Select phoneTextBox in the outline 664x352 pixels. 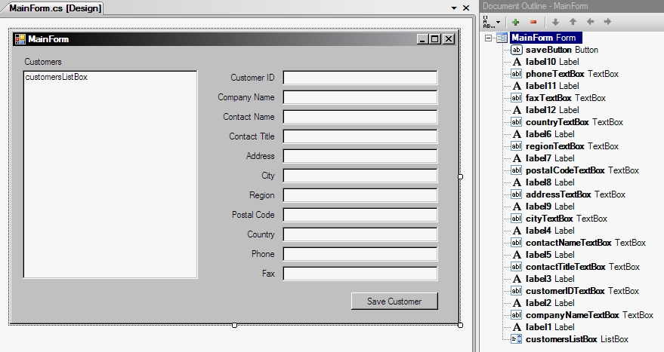coord(572,74)
